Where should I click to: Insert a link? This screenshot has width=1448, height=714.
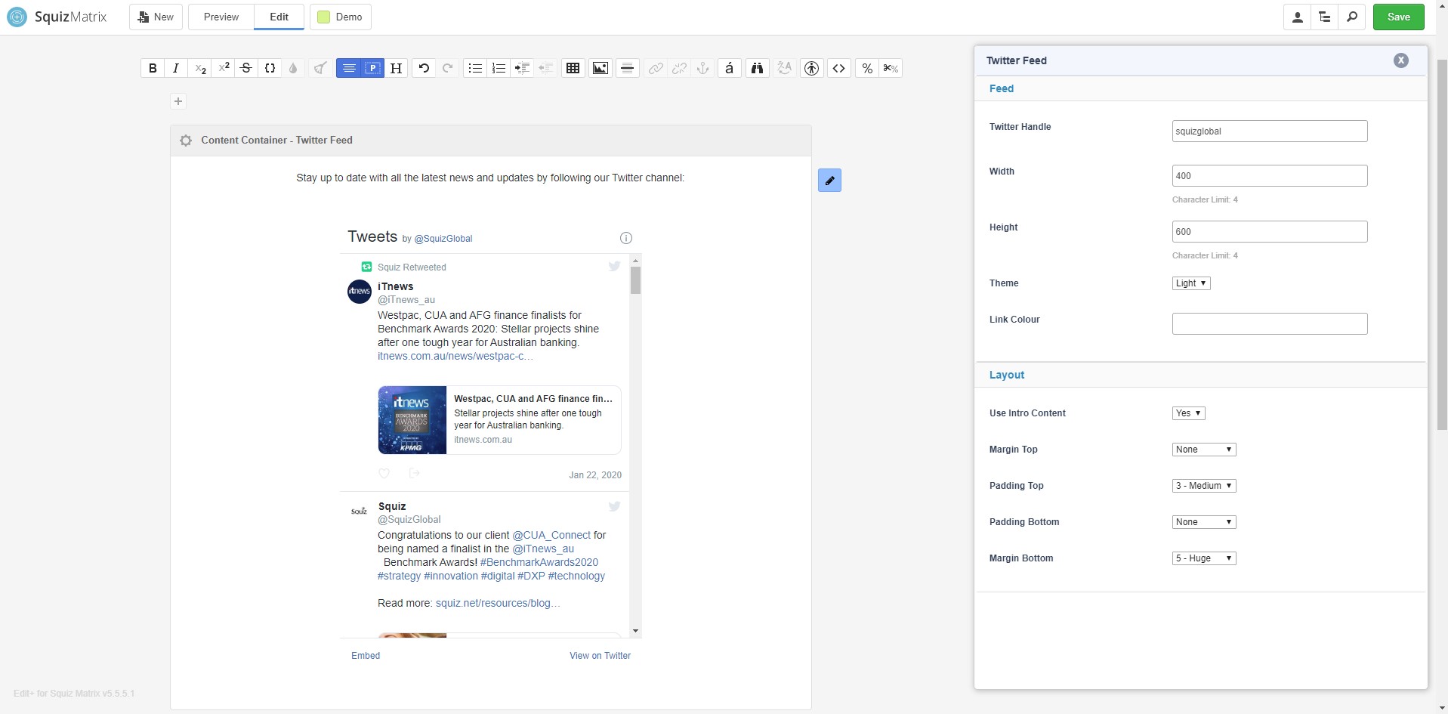[656, 68]
